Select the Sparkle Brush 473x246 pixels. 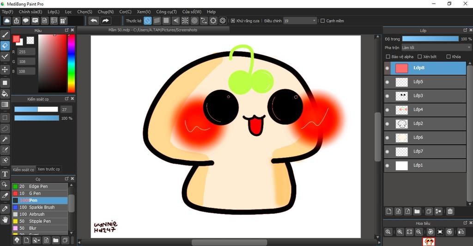point(40,207)
